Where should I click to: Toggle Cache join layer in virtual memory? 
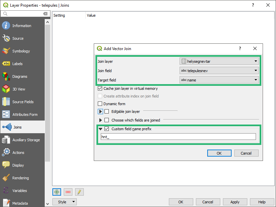click(x=100, y=88)
